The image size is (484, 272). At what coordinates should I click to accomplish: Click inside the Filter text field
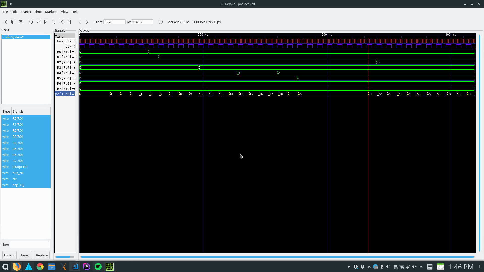(30, 245)
